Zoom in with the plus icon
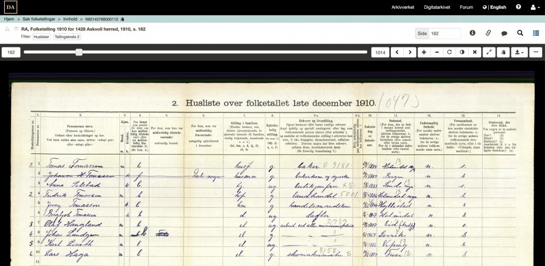Image resolution: width=545 pixels, height=266 pixels. [x=424, y=52]
